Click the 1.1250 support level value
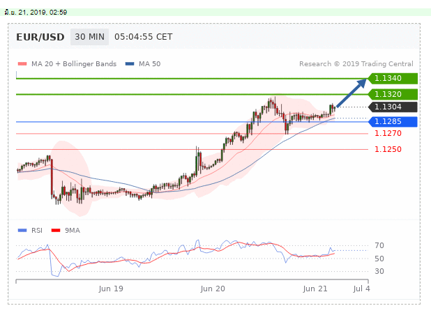This screenshot has width=431, height=315. pyautogui.click(x=388, y=149)
